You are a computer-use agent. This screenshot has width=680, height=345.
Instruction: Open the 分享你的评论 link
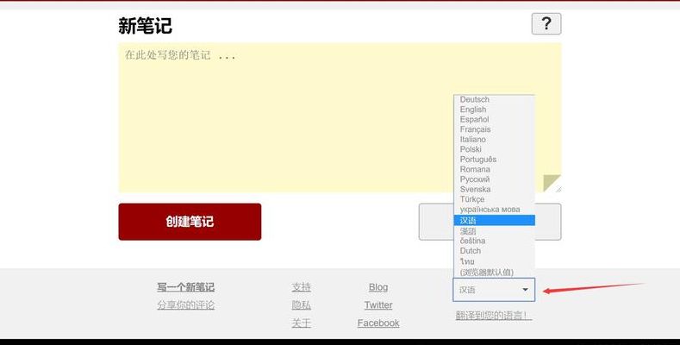185,305
